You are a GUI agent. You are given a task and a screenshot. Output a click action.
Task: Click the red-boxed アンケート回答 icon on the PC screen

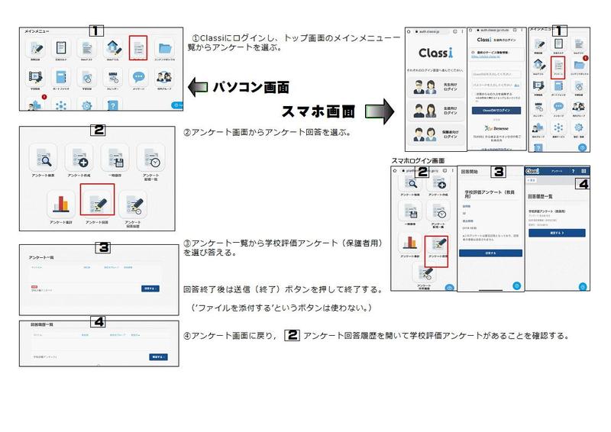click(x=96, y=202)
